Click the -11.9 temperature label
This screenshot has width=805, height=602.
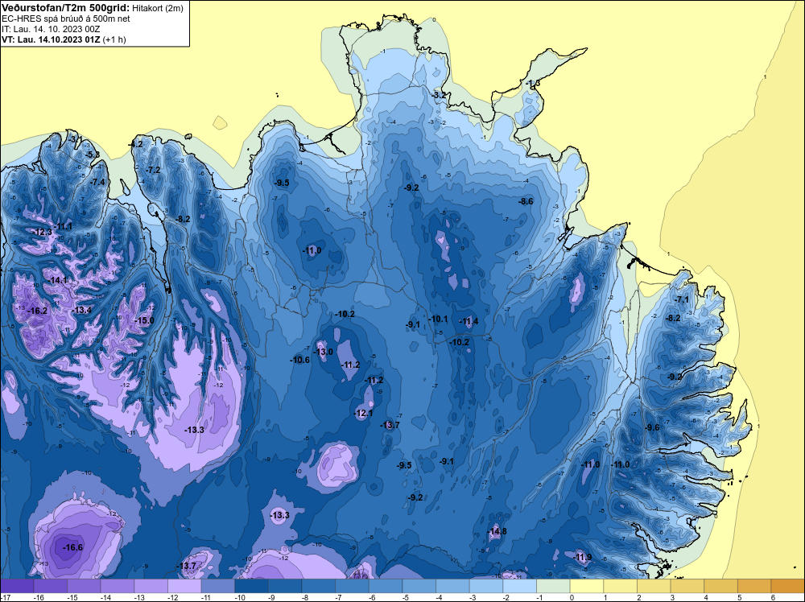point(582,558)
